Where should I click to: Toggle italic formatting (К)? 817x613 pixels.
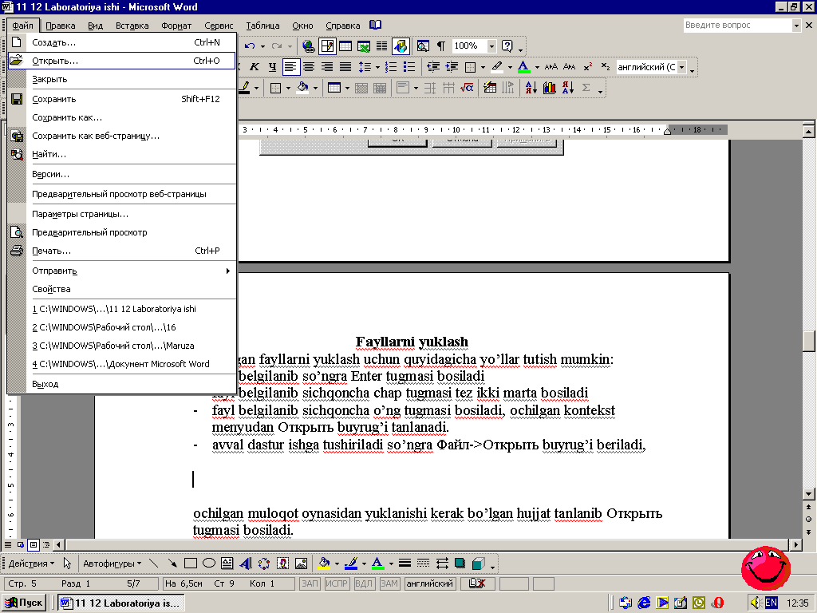point(255,67)
